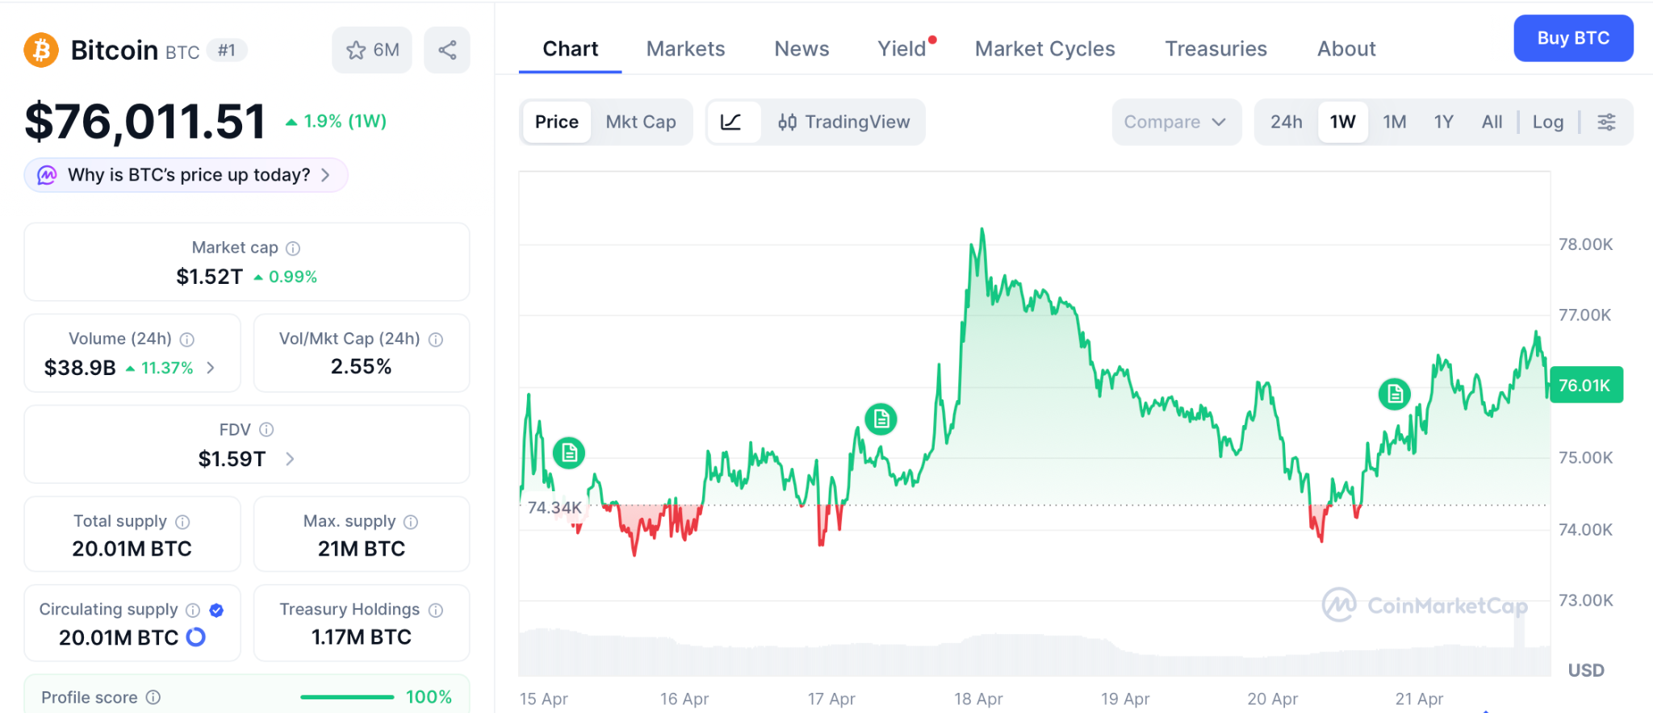
Task: Open chart settings sliders icon
Action: tap(1606, 122)
